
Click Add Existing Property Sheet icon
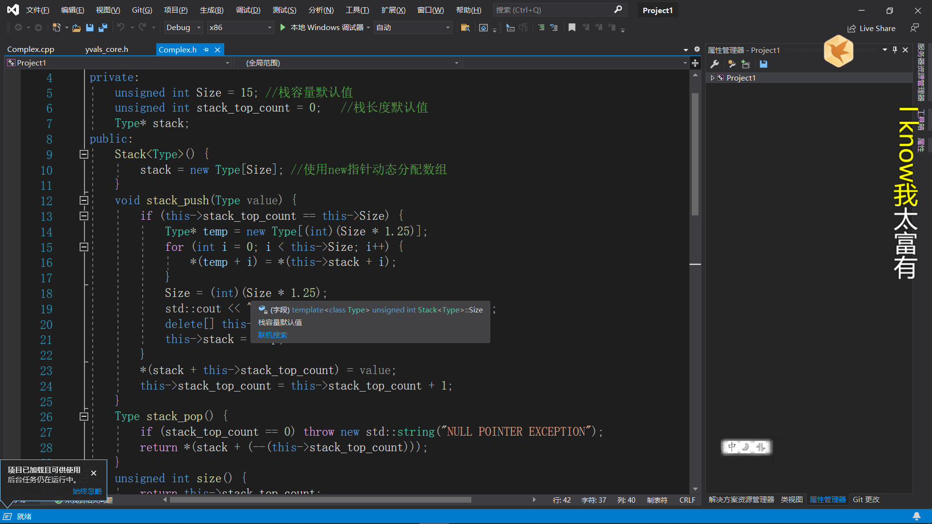point(746,64)
